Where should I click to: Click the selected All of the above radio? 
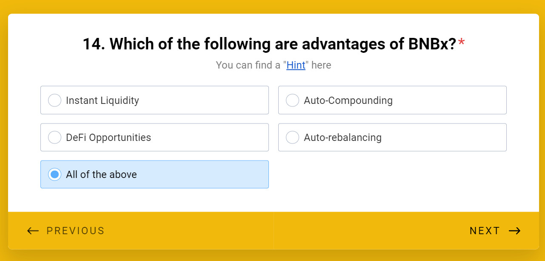pyautogui.click(x=54, y=175)
